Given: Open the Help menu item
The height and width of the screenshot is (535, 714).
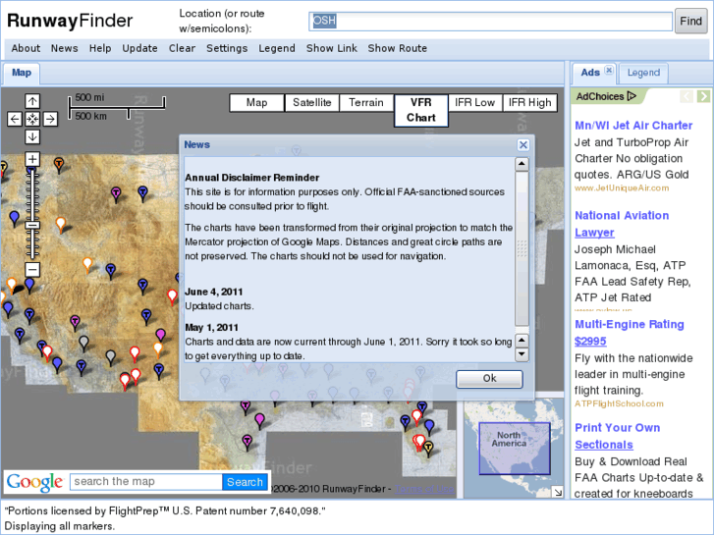Looking at the screenshot, I should pyautogui.click(x=100, y=48).
